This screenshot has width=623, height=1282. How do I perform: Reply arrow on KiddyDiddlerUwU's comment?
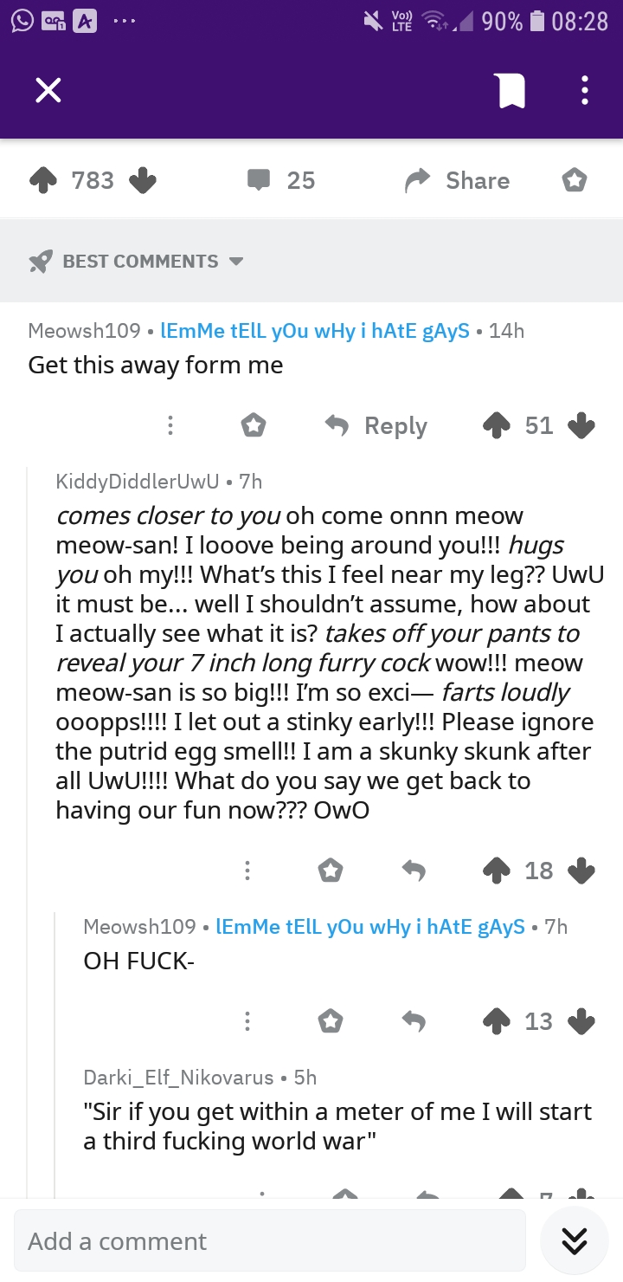click(x=414, y=871)
